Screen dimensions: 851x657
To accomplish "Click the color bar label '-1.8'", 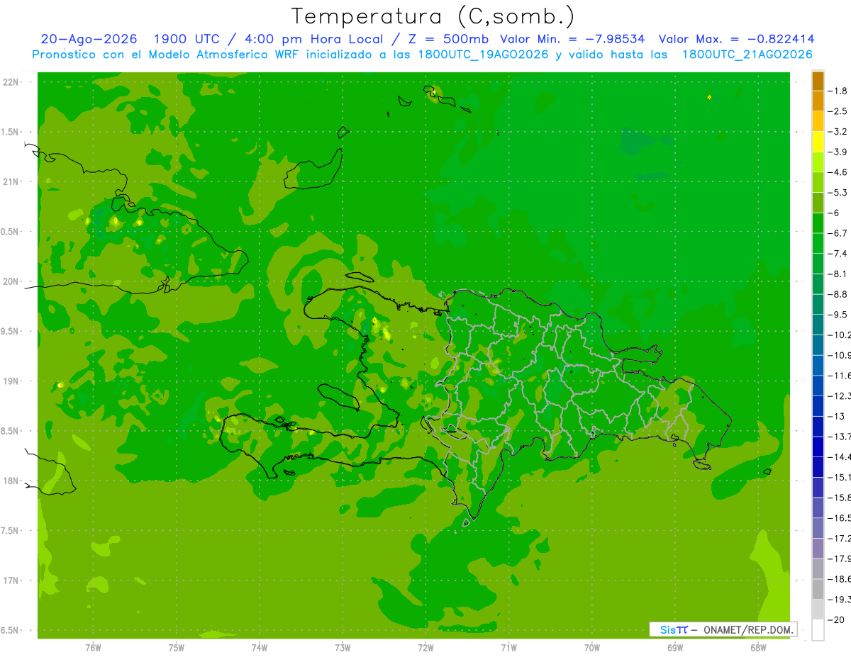I will click(838, 91).
